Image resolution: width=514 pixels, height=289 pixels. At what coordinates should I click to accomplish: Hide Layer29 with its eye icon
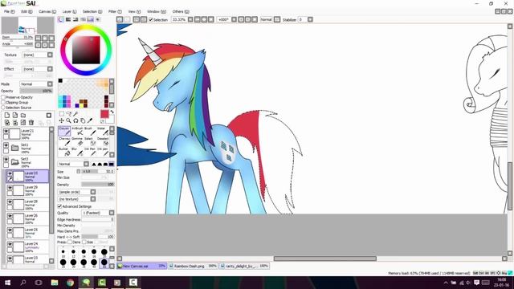pyautogui.click(x=10, y=188)
